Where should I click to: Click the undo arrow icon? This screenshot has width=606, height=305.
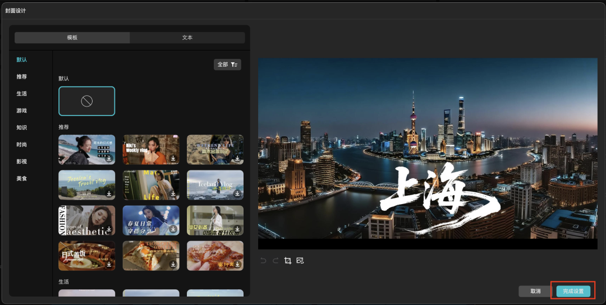[x=264, y=261]
